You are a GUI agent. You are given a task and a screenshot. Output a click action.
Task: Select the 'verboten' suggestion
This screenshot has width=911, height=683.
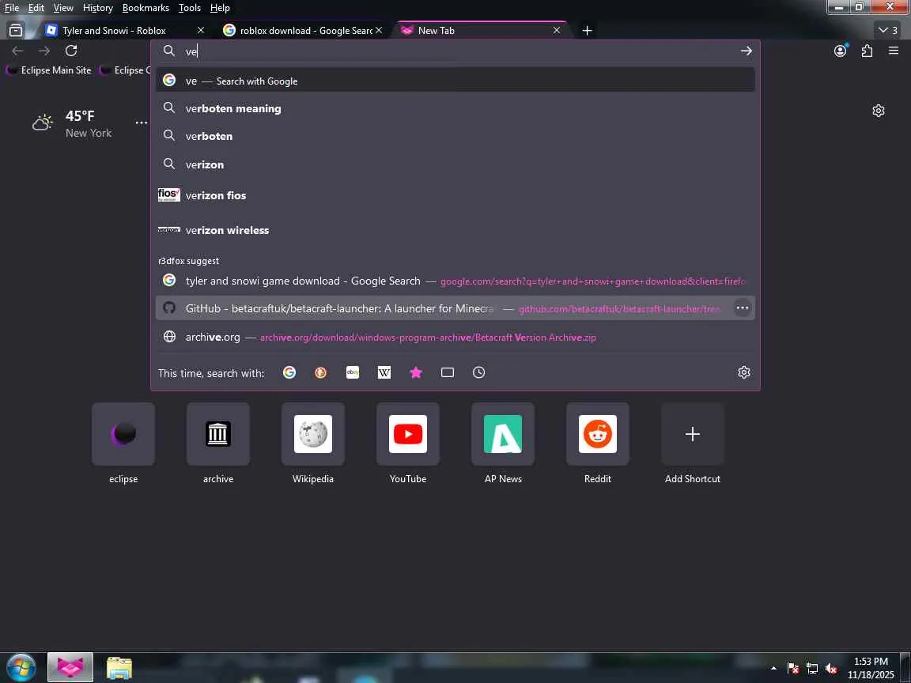(x=455, y=136)
